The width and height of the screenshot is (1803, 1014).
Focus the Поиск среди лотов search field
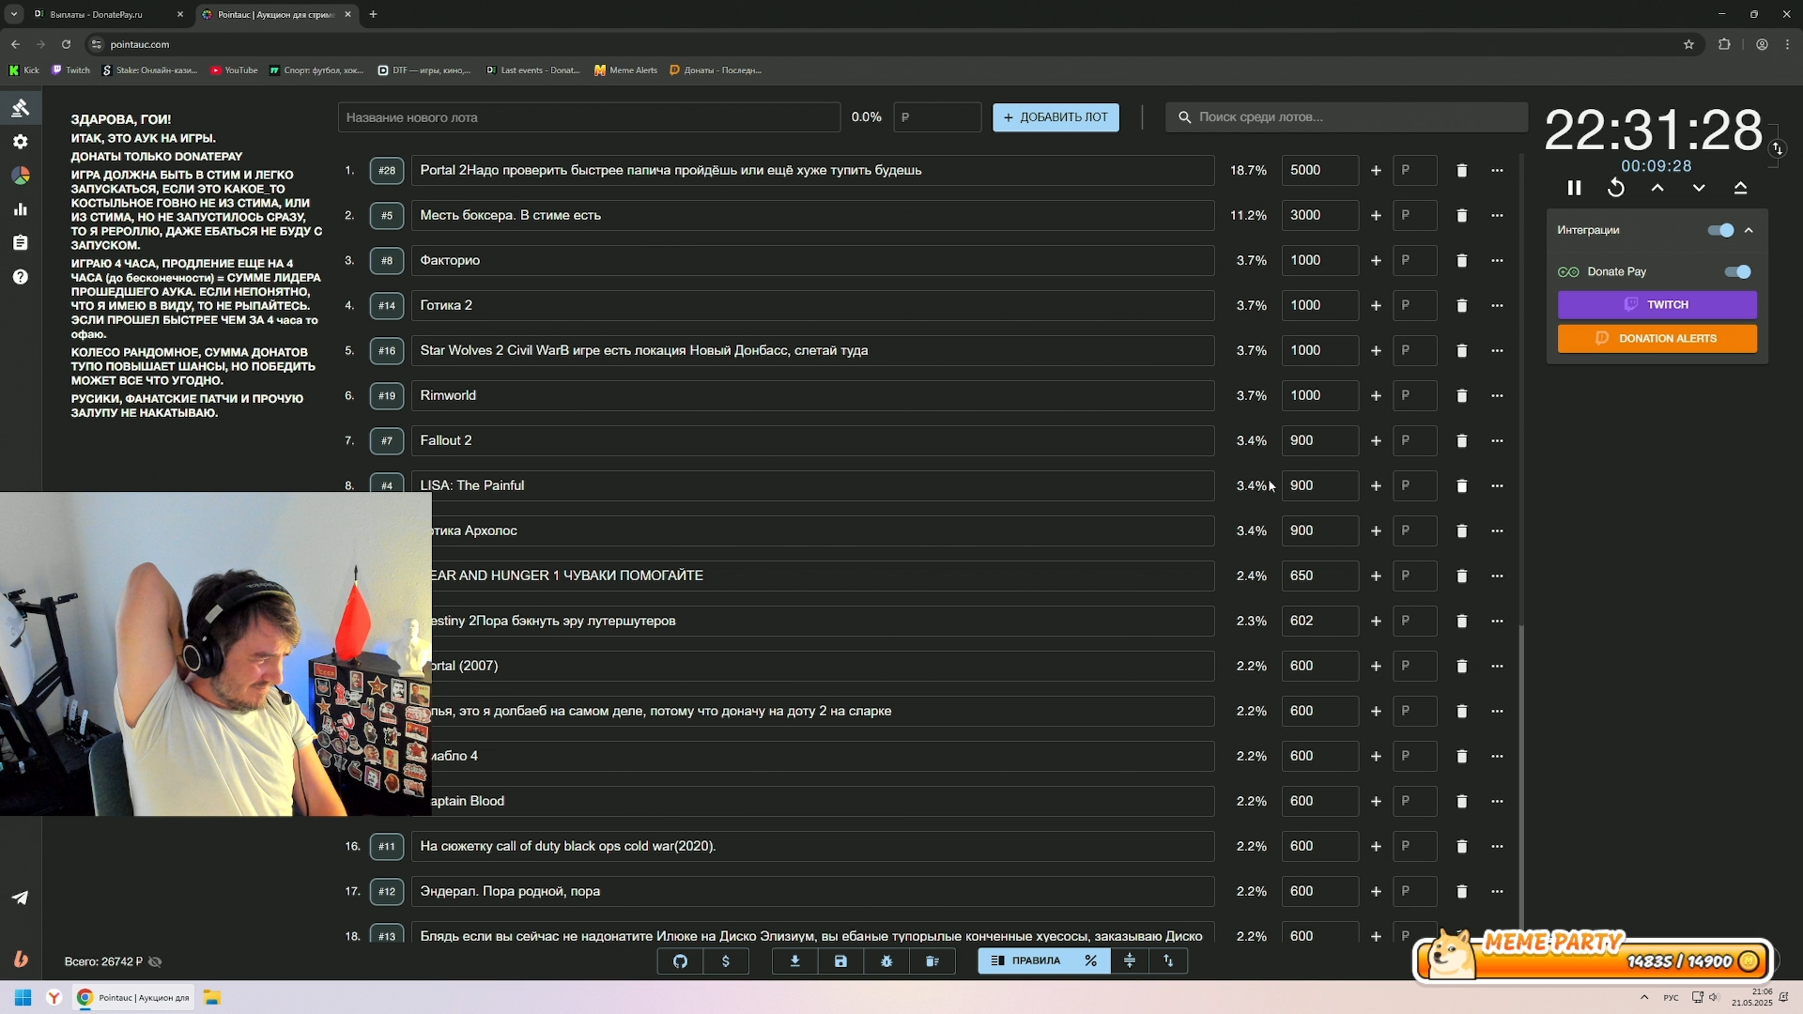(x=1347, y=117)
